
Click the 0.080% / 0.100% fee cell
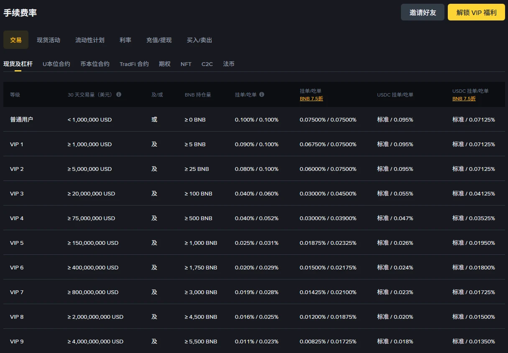coord(257,169)
